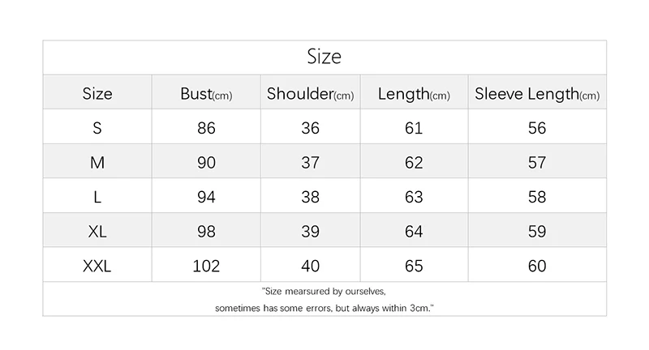
Task: Click the L size row label
Action: point(97,197)
